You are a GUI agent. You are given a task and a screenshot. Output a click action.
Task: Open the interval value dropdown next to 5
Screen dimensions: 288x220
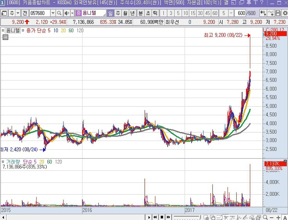pos(231,13)
